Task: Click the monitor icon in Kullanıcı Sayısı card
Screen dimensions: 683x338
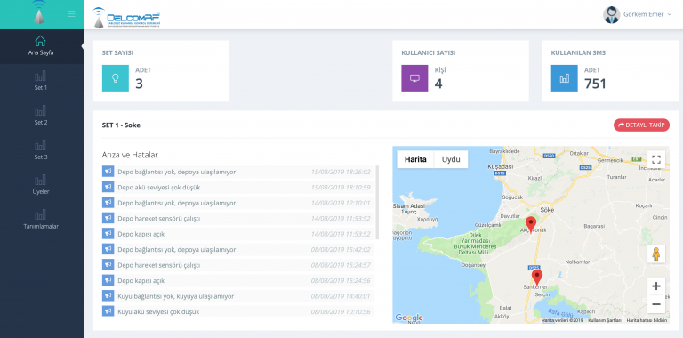Action: click(414, 78)
